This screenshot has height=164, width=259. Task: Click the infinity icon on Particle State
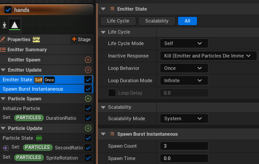tap(39, 138)
